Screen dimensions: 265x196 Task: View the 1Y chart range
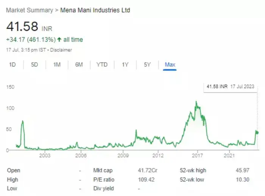(x=125, y=65)
